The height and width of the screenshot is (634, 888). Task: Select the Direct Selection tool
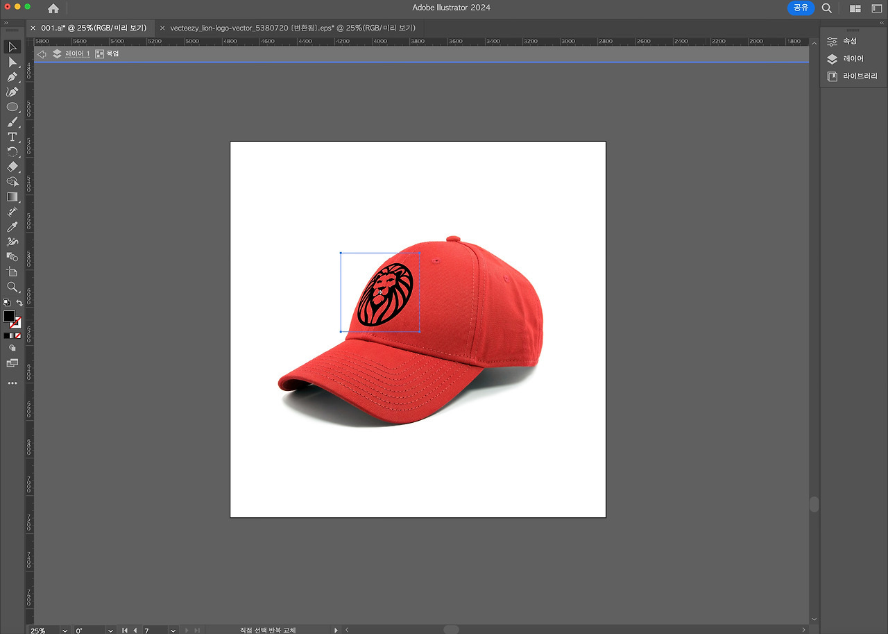(x=12, y=62)
